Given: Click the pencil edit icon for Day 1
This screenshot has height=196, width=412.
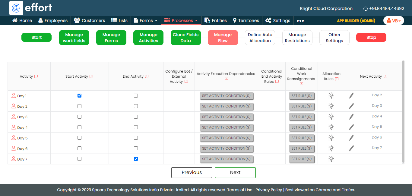Looking at the screenshot, I should 351,95.
